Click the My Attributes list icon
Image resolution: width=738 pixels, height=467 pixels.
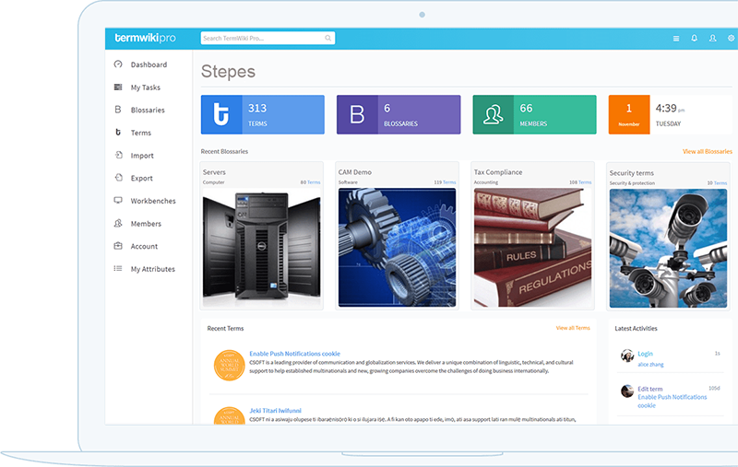click(118, 268)
